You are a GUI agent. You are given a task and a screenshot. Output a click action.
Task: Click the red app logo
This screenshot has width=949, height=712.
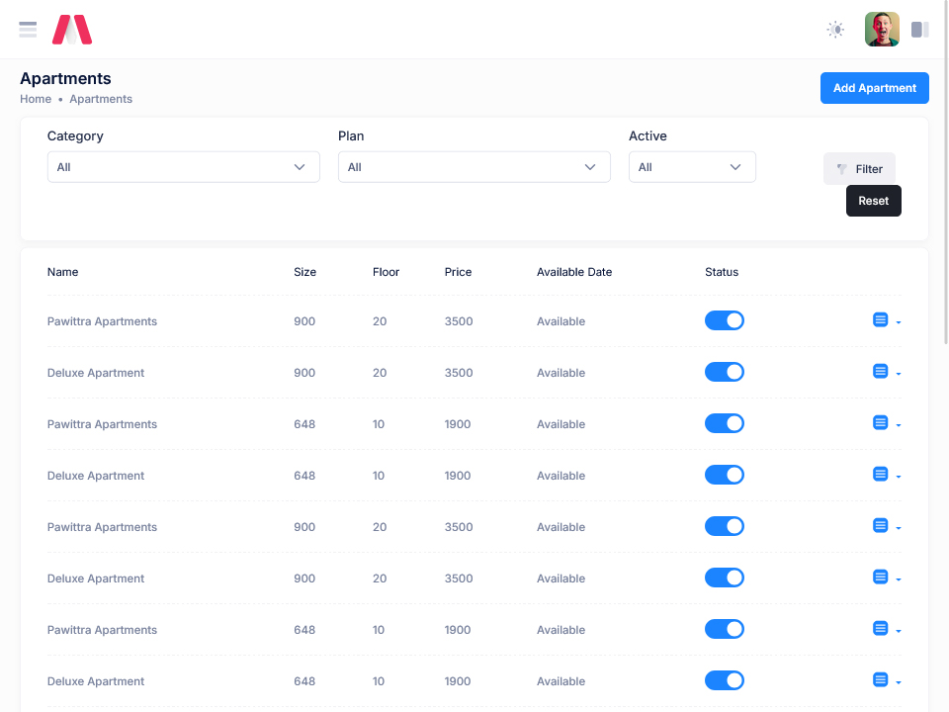[x=72, y=30]
